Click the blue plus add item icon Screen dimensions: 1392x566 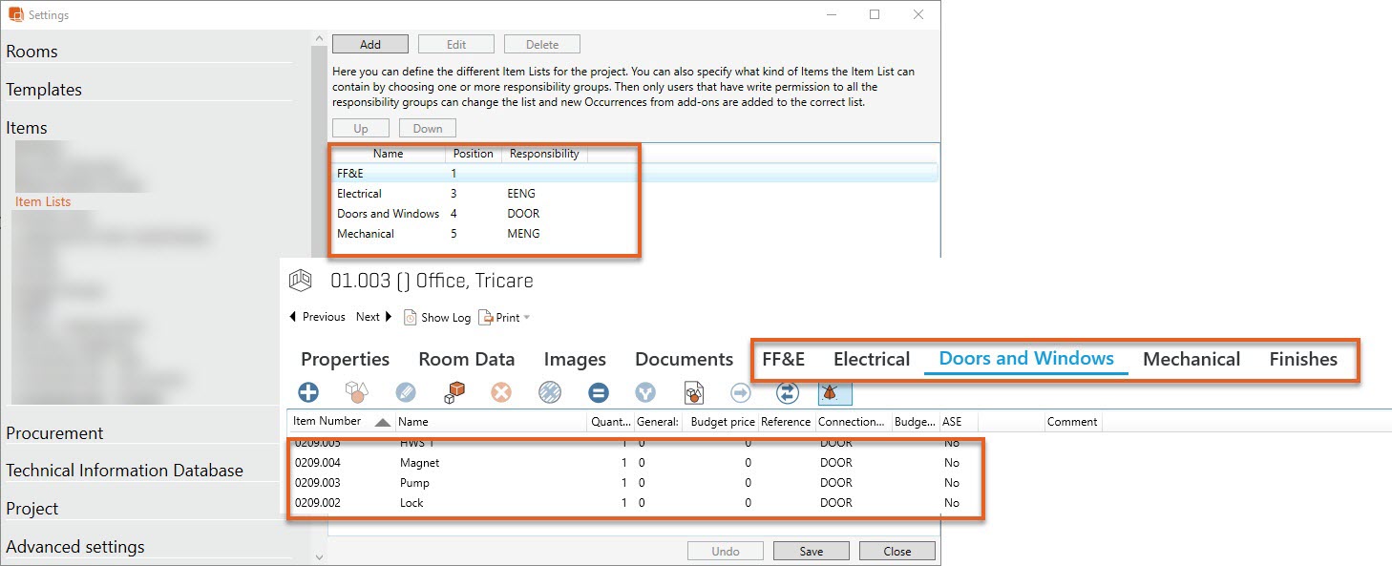pyautogui.click(x=308, y=392)
